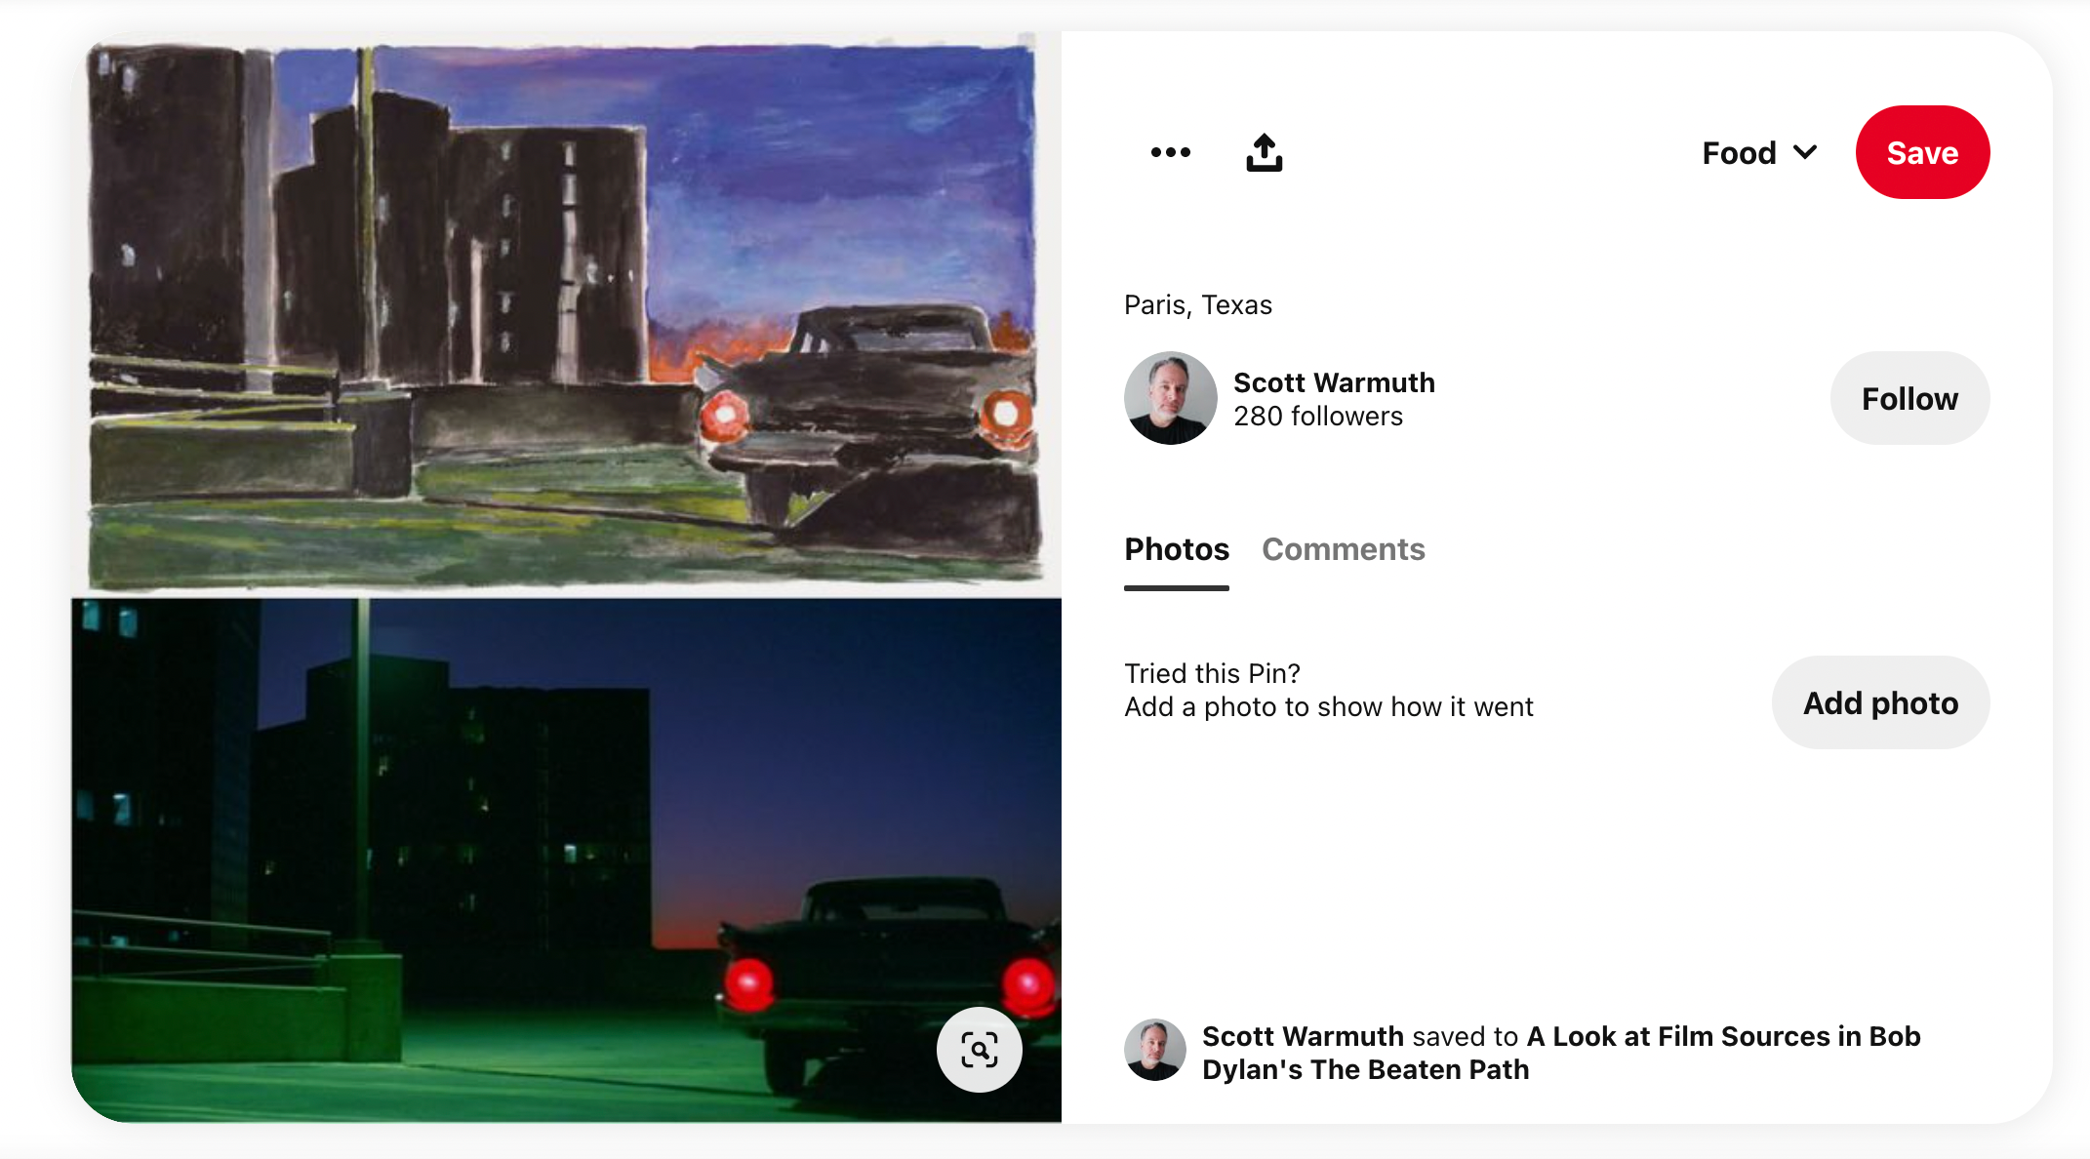The width and height of the screenshot is (2090, 1159).
Task: Open A Look at Film Sources board link
Action: pos(1561,1053)
